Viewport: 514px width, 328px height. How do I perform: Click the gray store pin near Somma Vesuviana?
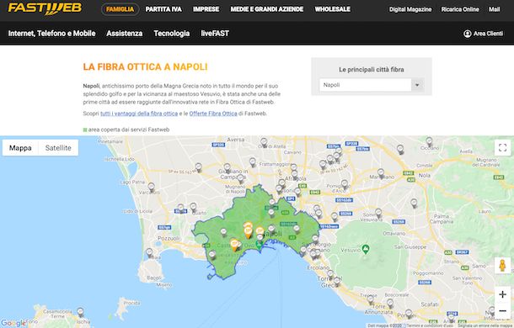[x=378, y=213]
